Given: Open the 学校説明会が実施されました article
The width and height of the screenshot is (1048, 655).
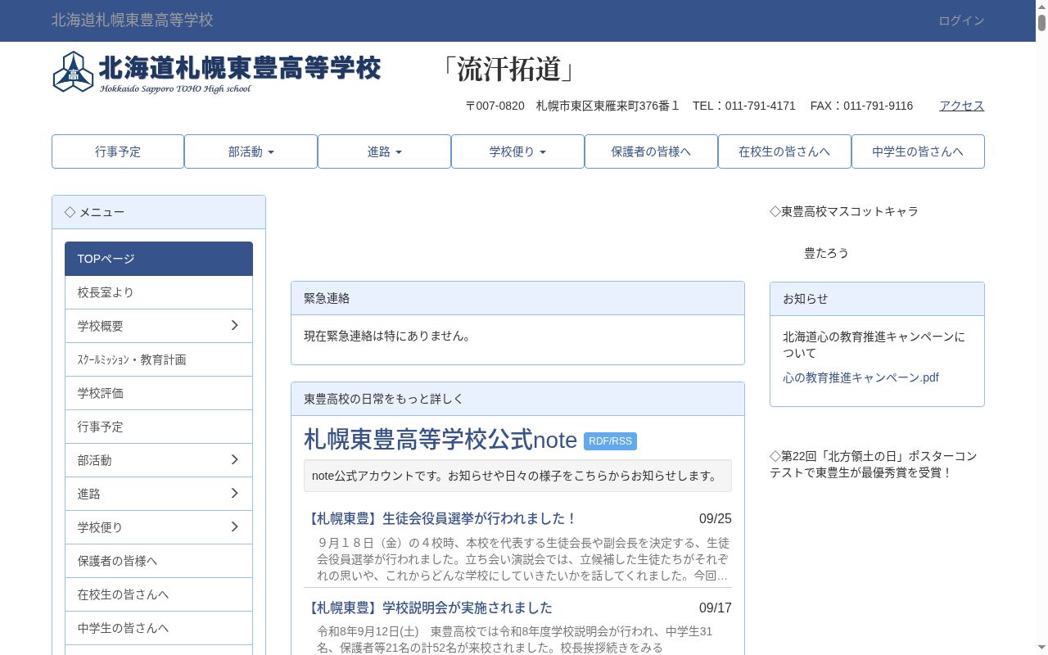Looking at the screenshot, I should coord(428,608).
